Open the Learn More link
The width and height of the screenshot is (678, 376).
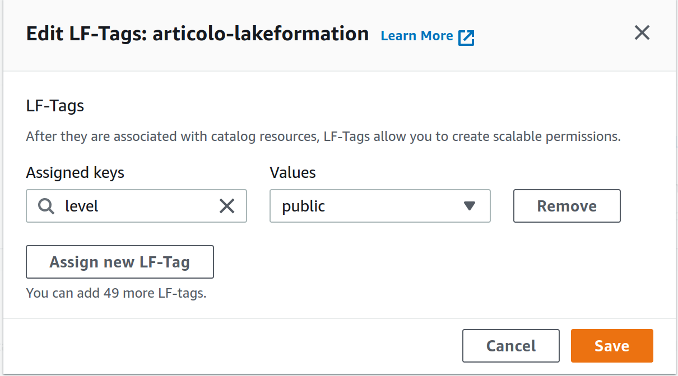click(x=417, y=36)
